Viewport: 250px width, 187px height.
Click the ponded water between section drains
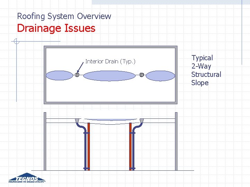110,120
